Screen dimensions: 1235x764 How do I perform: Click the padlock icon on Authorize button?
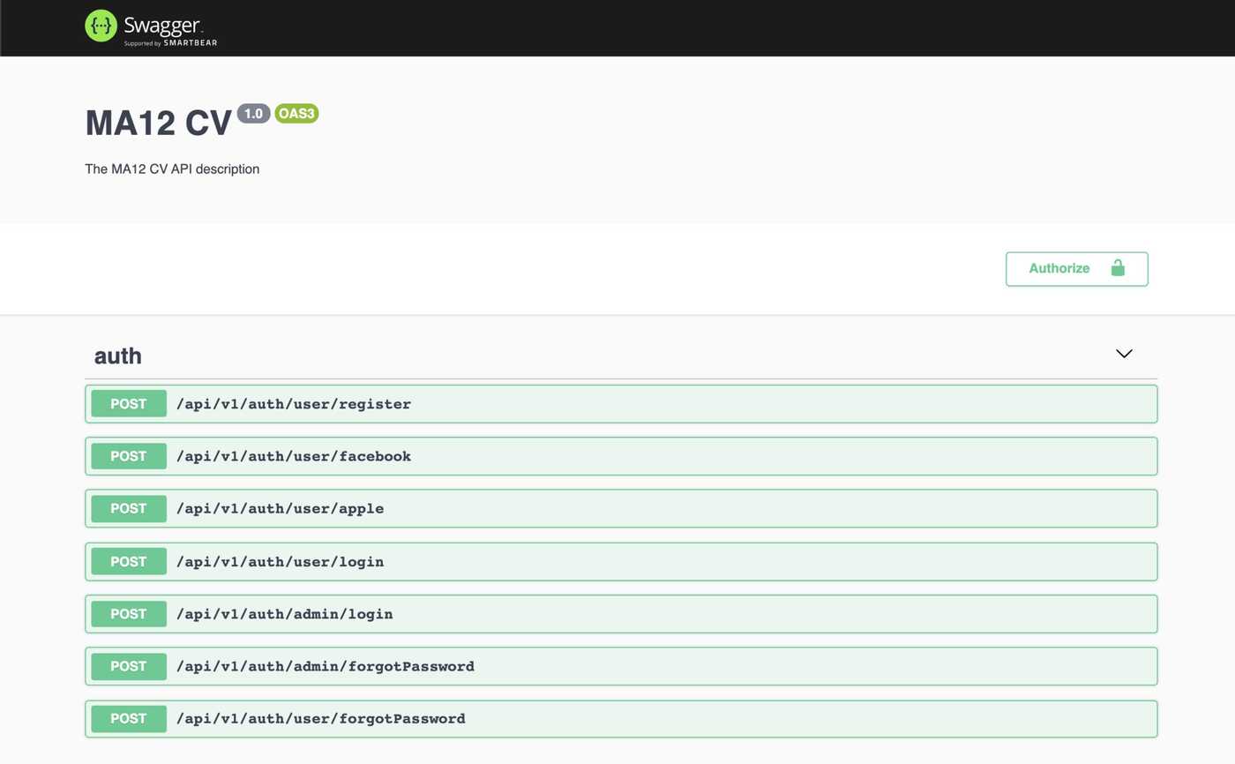1119,268
